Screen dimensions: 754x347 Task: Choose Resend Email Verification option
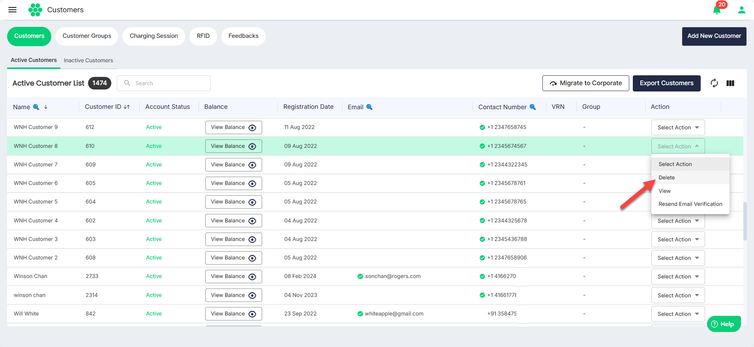(x=690, y=204)
